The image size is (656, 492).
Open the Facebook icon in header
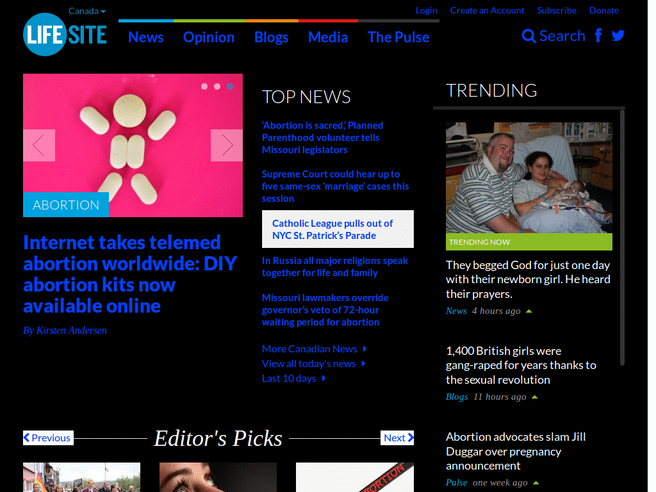(599, 35)
